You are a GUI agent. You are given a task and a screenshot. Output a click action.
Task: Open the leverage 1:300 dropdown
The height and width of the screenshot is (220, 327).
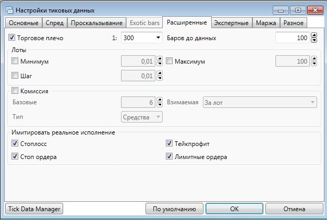click(x=142, y=38)
